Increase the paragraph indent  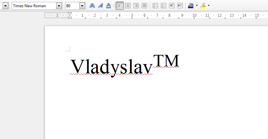[180, 6]
